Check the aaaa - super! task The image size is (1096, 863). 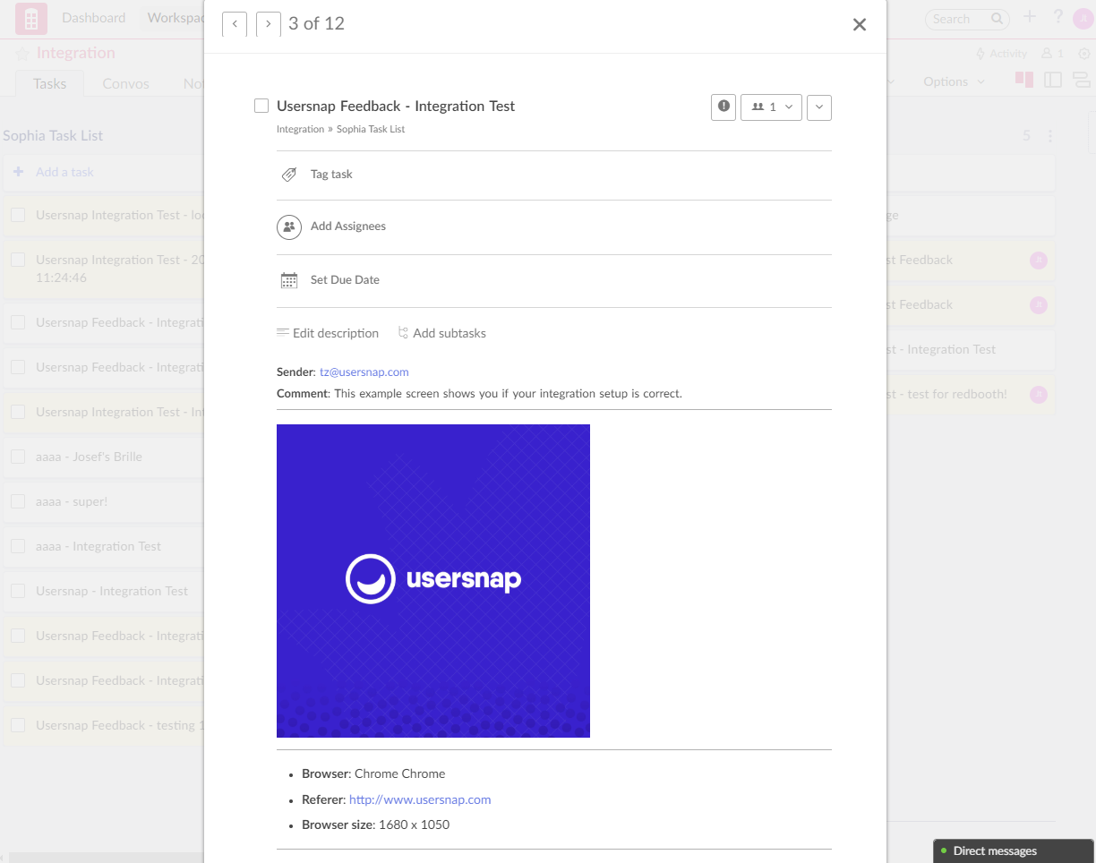pyautogui.click(x=18, y=501)
